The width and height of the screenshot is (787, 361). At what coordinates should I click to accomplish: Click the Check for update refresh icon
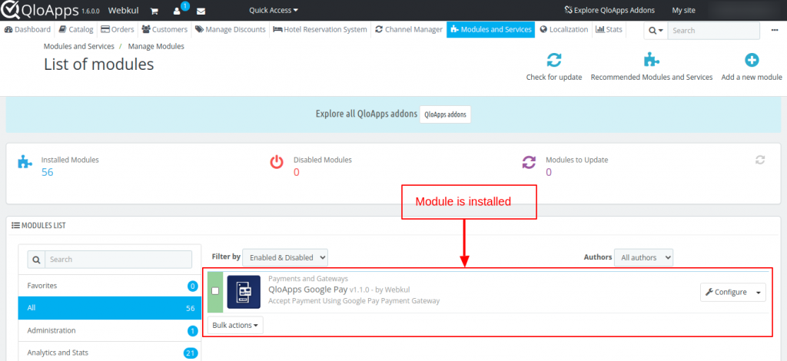553,61
